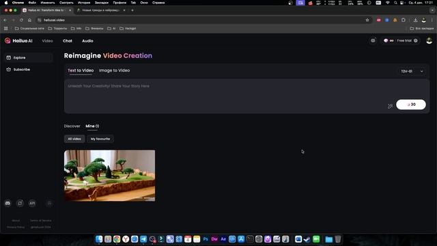Image resolution: width=437 pixels, height=246 pixels.
Task: Click the notification icon in the header
Action: (x=373, y=41)
